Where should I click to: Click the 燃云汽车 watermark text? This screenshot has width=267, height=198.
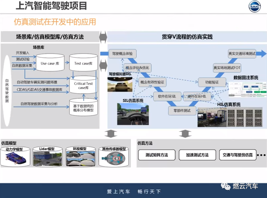click(245, 186)
